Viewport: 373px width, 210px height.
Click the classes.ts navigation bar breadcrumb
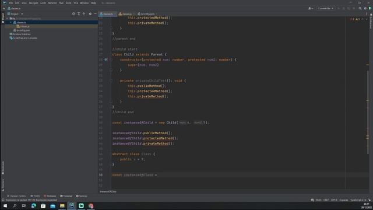(x=14, y=9)
